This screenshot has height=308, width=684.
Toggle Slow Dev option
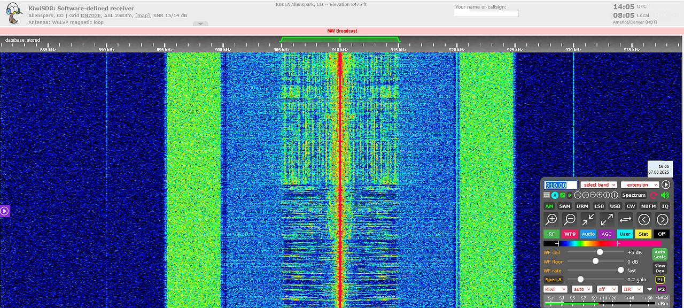(659, 268)
